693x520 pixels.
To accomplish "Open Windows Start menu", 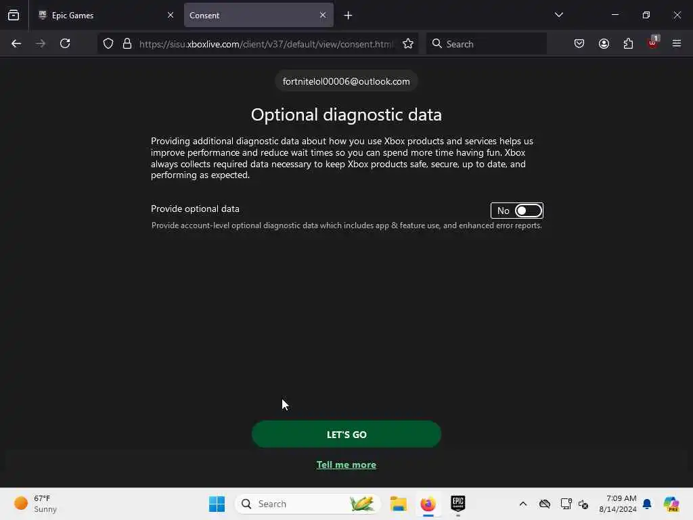I will (217, 504).
